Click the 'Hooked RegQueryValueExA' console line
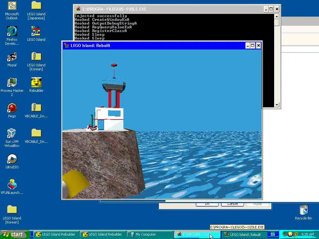 click(103, 27)
